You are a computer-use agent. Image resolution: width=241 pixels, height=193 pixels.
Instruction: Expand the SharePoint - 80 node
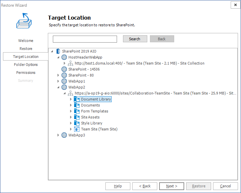[x=58, y=75]
